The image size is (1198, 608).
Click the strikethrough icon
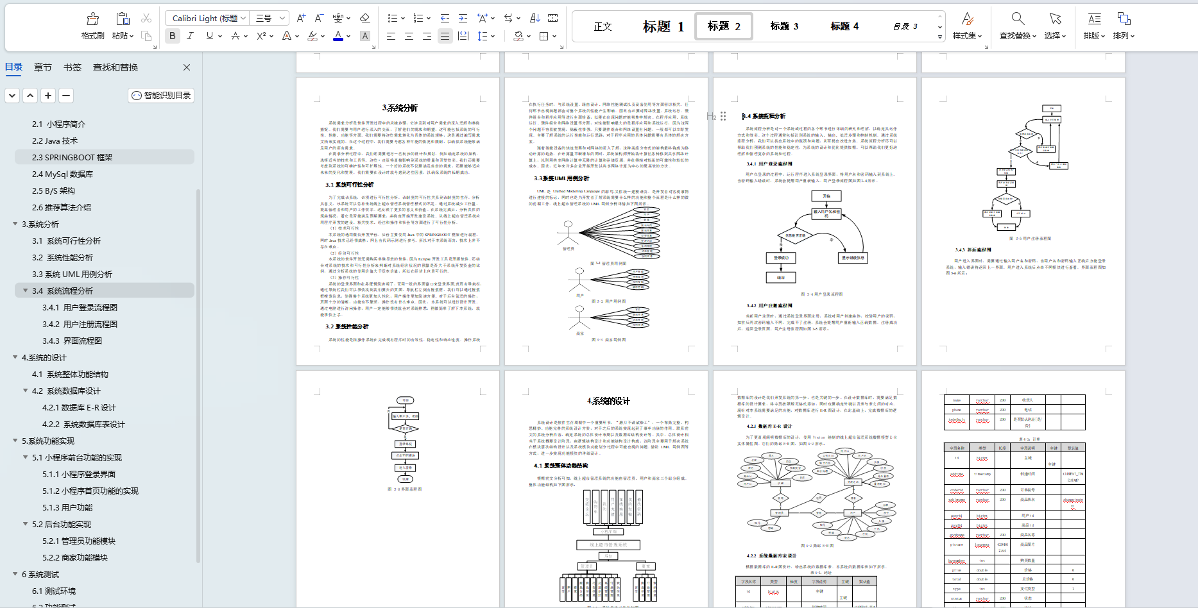coord(235,36)
